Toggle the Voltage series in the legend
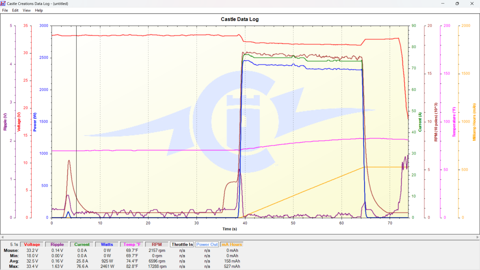This screenshot has width=480, height=270. click(32, 244)
